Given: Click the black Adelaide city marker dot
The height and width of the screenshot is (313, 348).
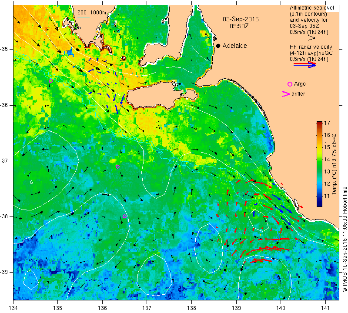Looking at the screenshot, I should 218,46.
